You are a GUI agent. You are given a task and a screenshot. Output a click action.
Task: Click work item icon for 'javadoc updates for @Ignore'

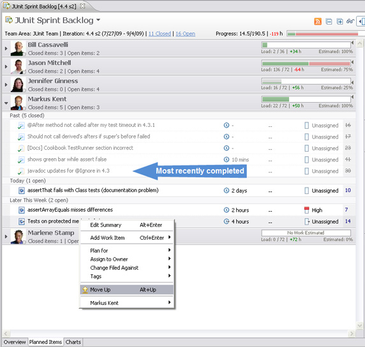[x=21, y=171]
